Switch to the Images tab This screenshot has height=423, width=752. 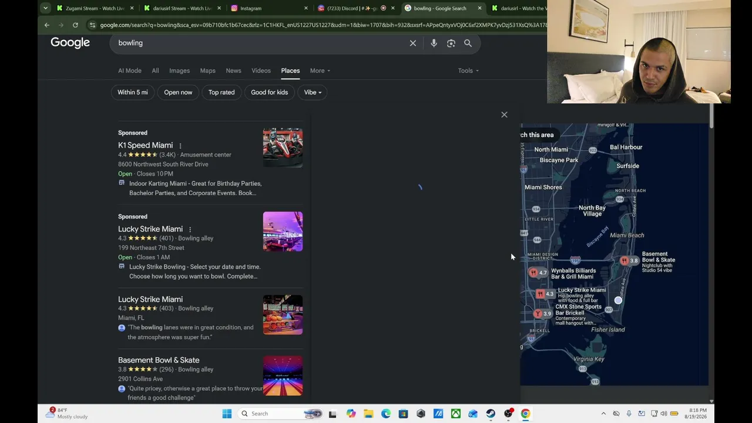click(x=179, y=70)
